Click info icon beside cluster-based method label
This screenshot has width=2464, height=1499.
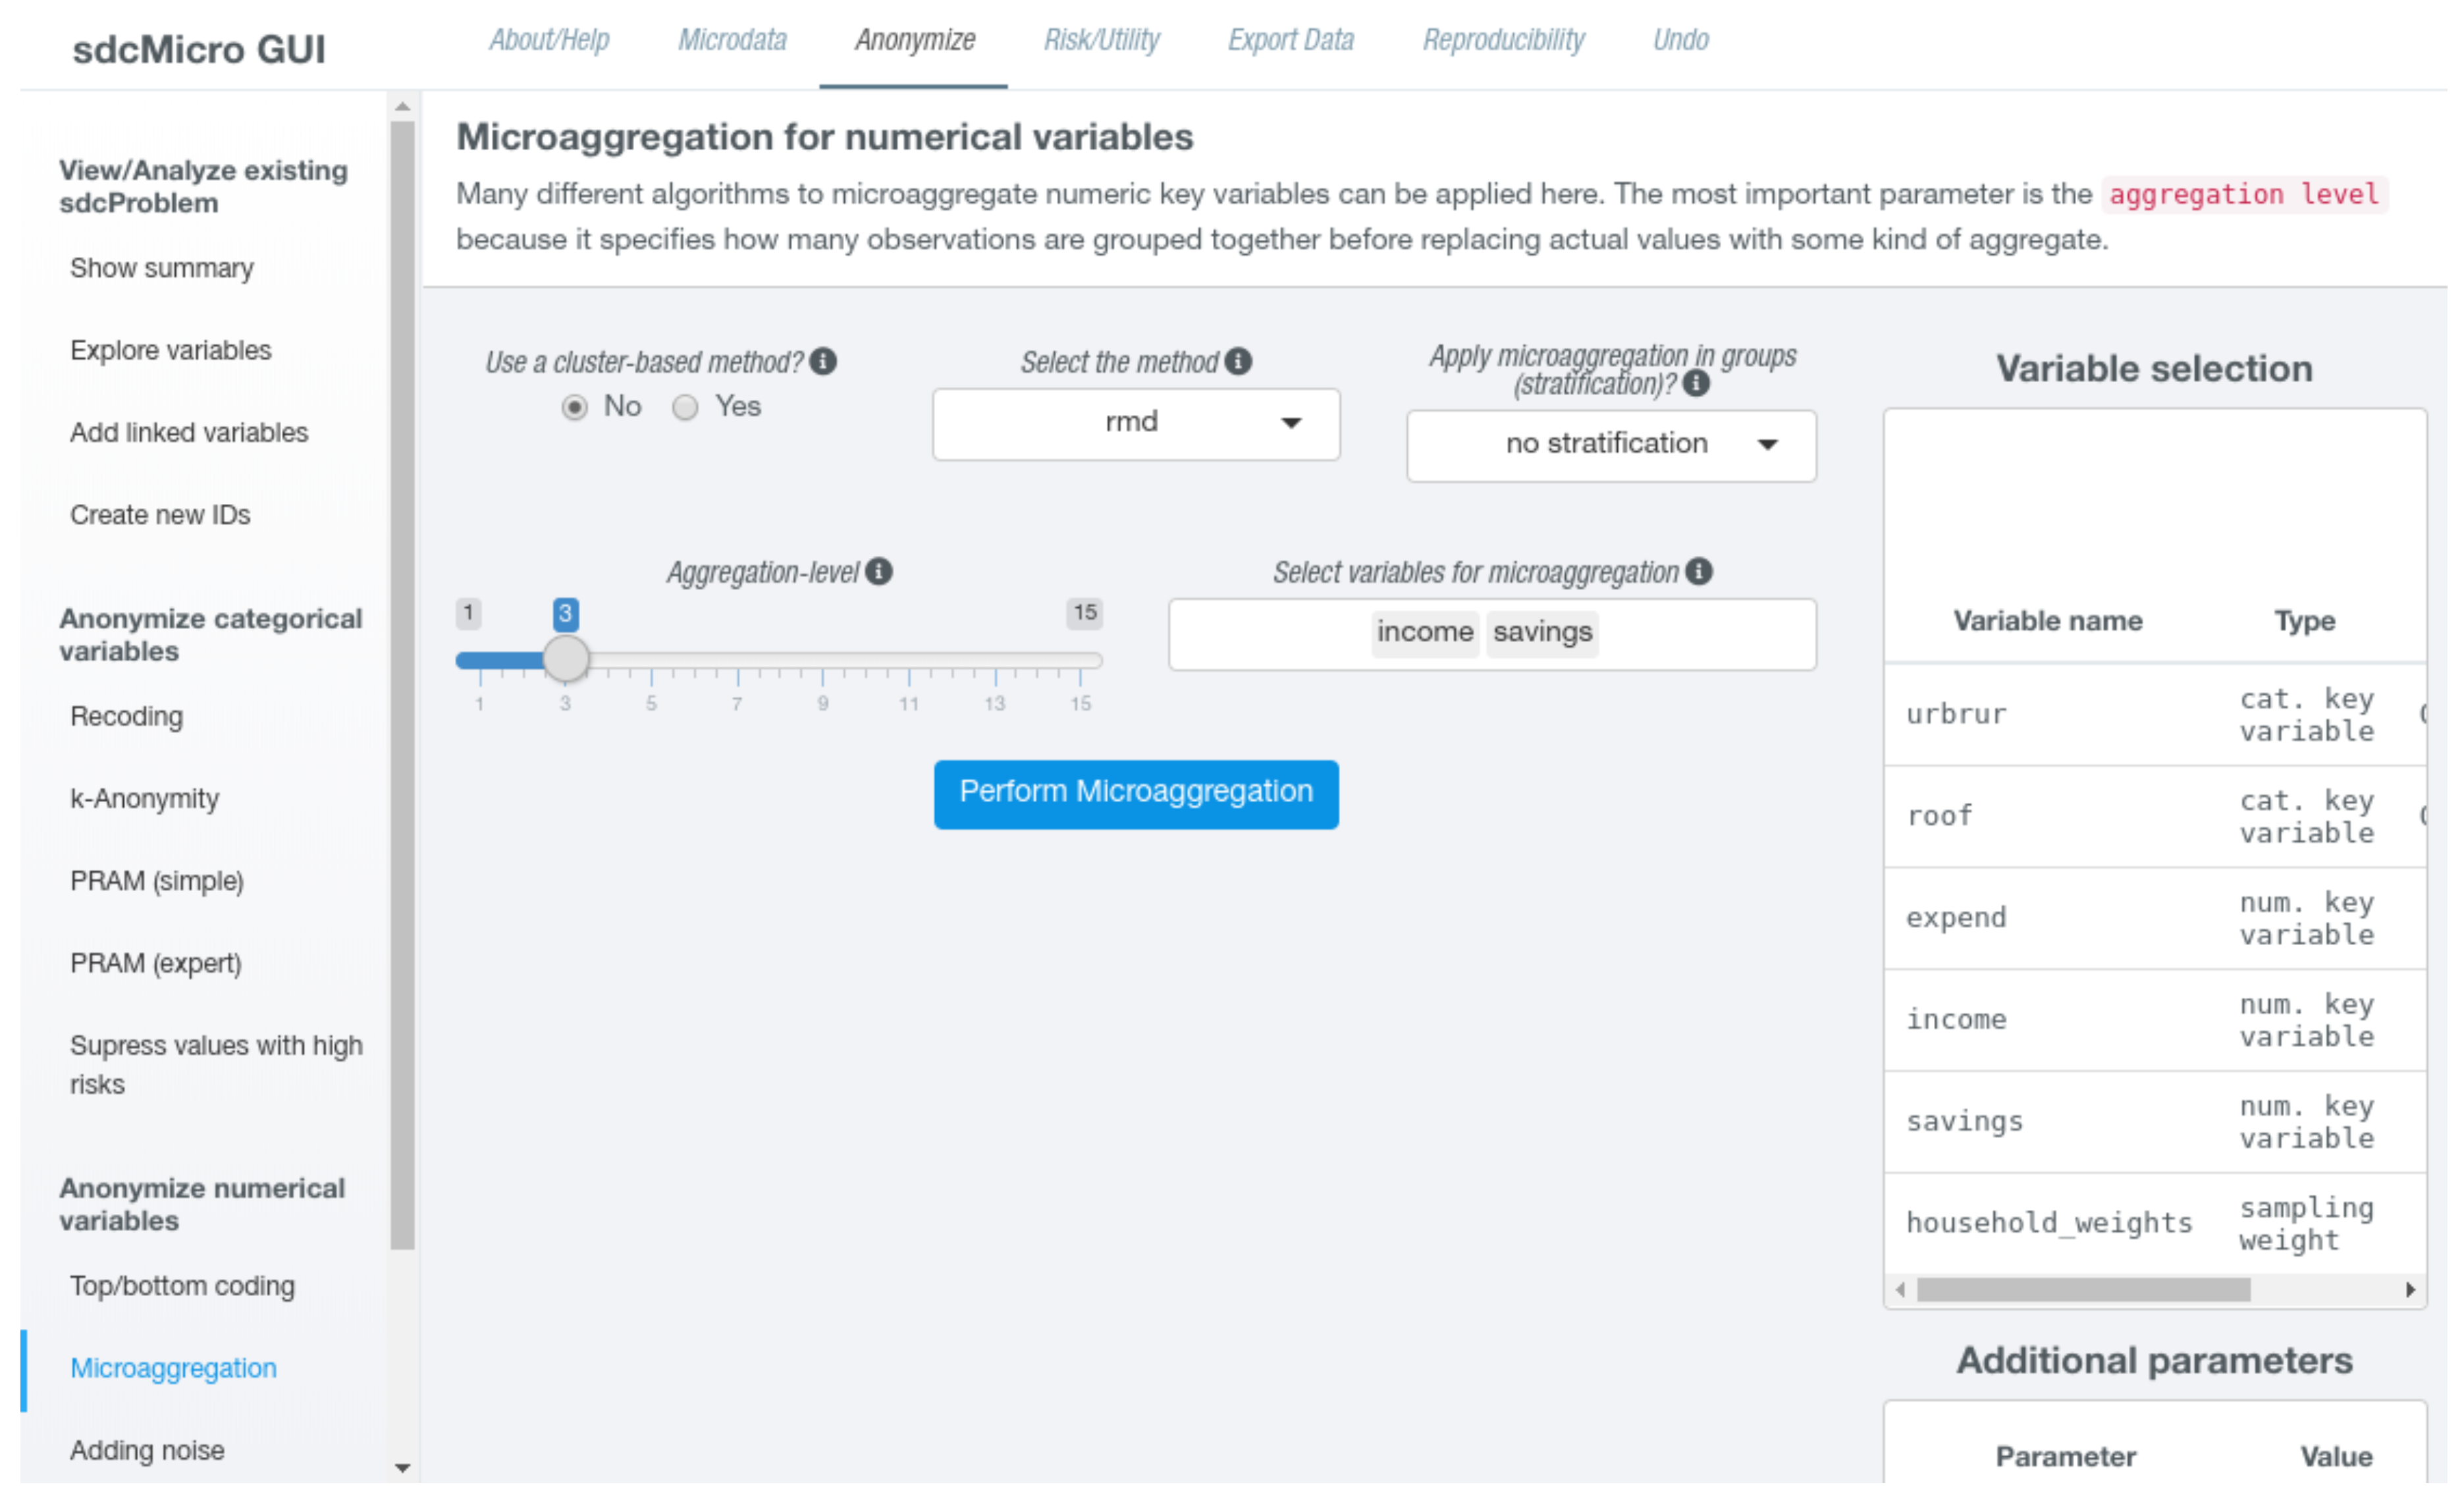pos(823,361)
